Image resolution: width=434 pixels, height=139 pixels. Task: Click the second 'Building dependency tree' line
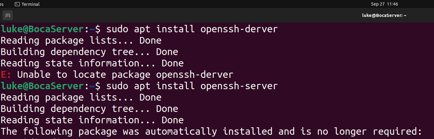89,109
